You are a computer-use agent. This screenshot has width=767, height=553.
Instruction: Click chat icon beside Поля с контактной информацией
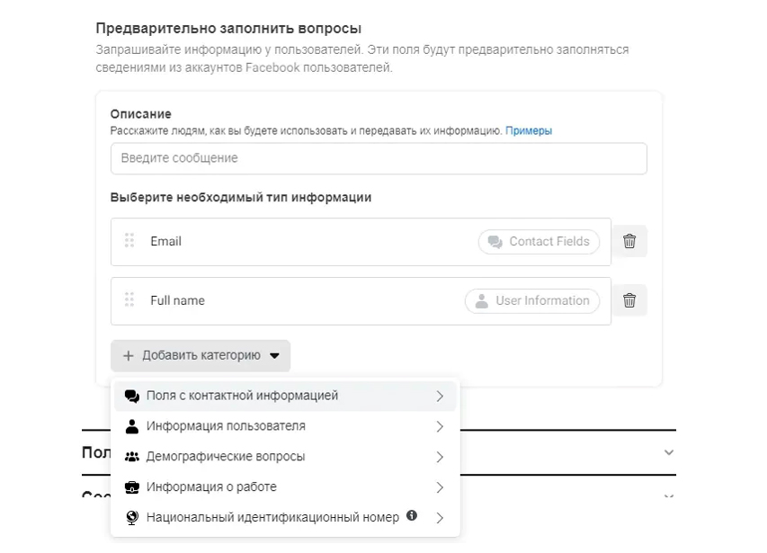(x=132, y=396)
